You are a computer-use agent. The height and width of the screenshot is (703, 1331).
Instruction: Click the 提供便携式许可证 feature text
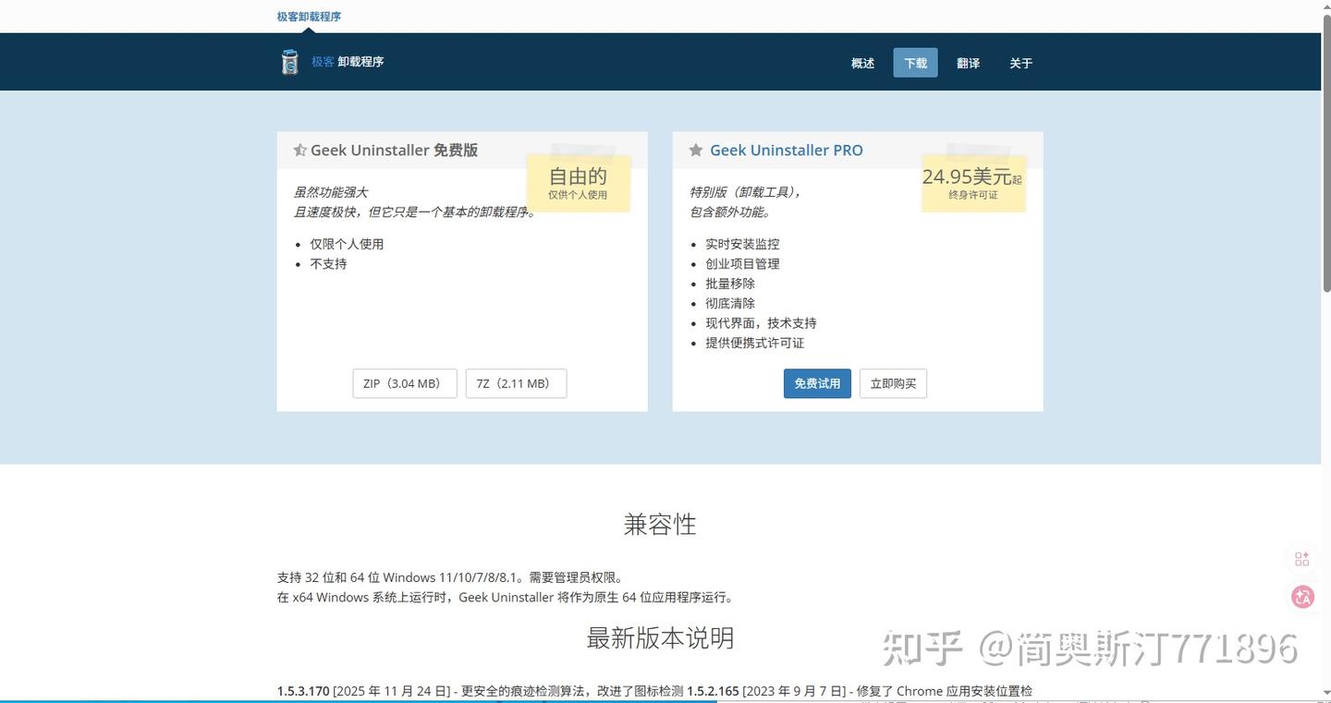point(754,343)
